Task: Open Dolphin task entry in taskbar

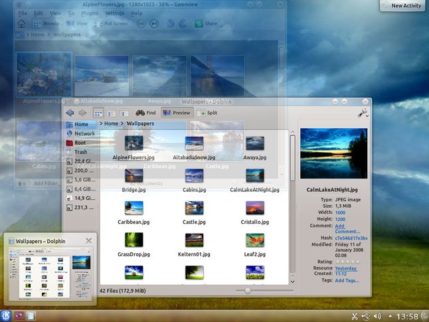Action: (x=31, y=316)
